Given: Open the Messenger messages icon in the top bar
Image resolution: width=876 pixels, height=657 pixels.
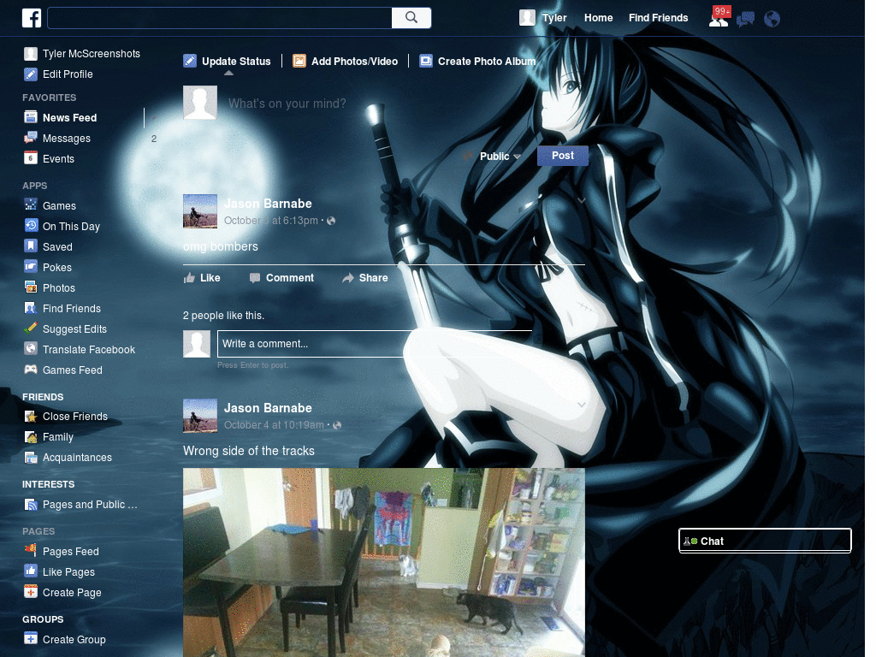Looking at the screenshot, I should pos(745,17).
